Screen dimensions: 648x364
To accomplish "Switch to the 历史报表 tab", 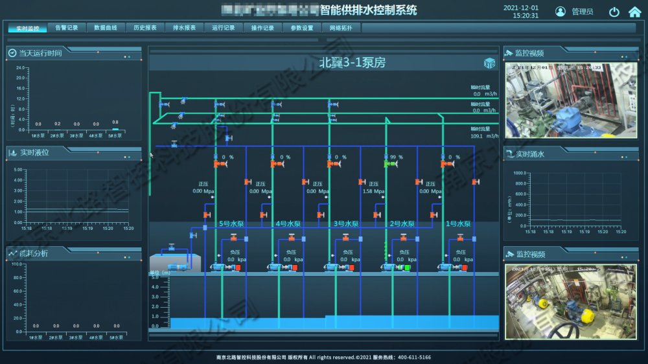I will (x=145, y=28).
